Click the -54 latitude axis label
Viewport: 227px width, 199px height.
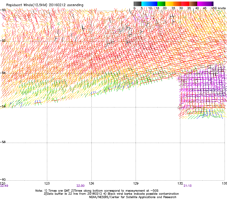tap(3, 73)
